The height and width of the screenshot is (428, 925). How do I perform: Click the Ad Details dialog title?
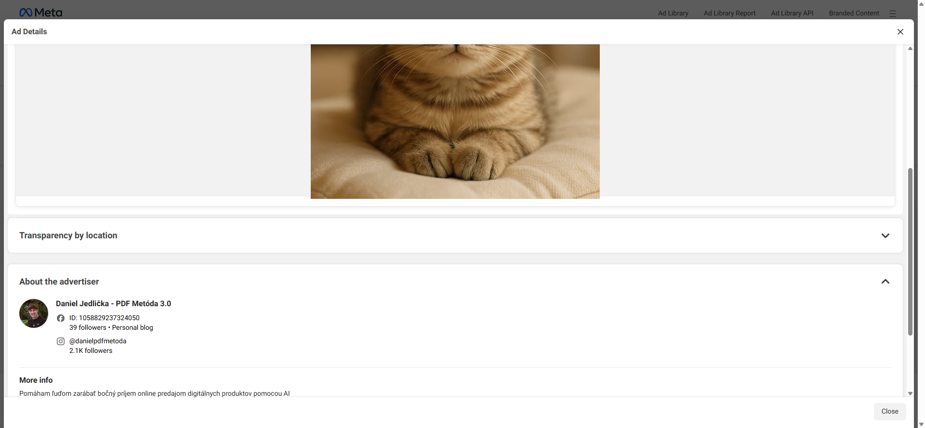click(x=29, y=32)
